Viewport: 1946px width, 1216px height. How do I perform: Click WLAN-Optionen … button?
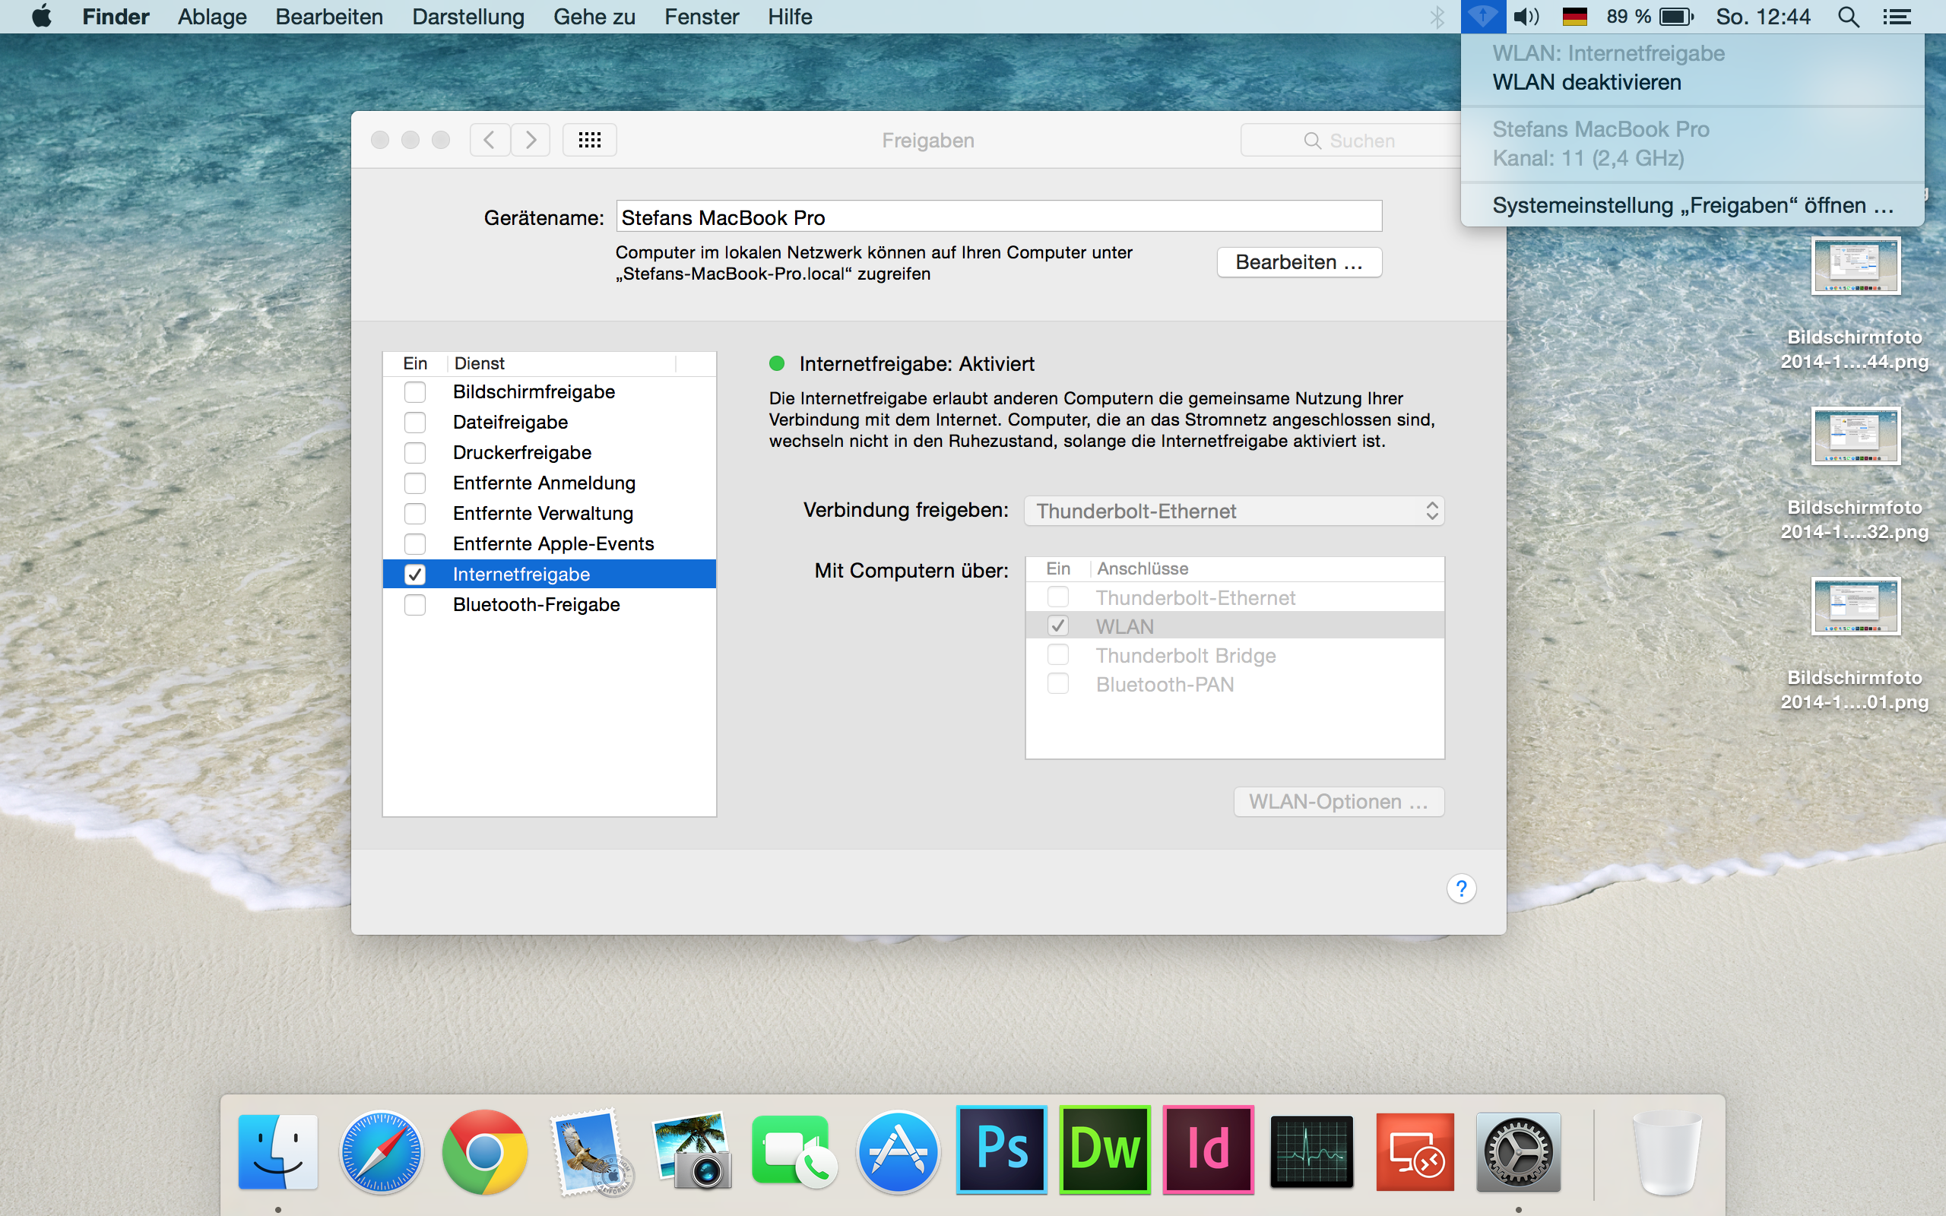point(1339,802)
